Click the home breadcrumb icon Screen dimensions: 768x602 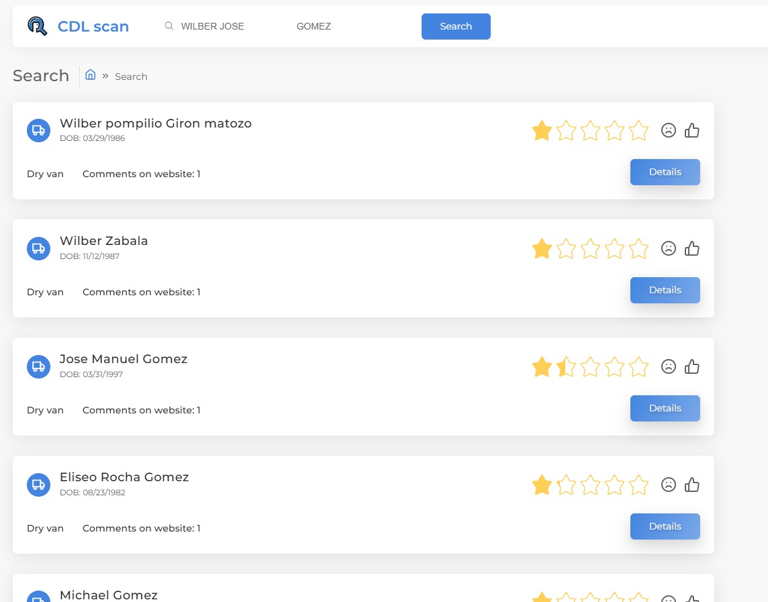91,75
